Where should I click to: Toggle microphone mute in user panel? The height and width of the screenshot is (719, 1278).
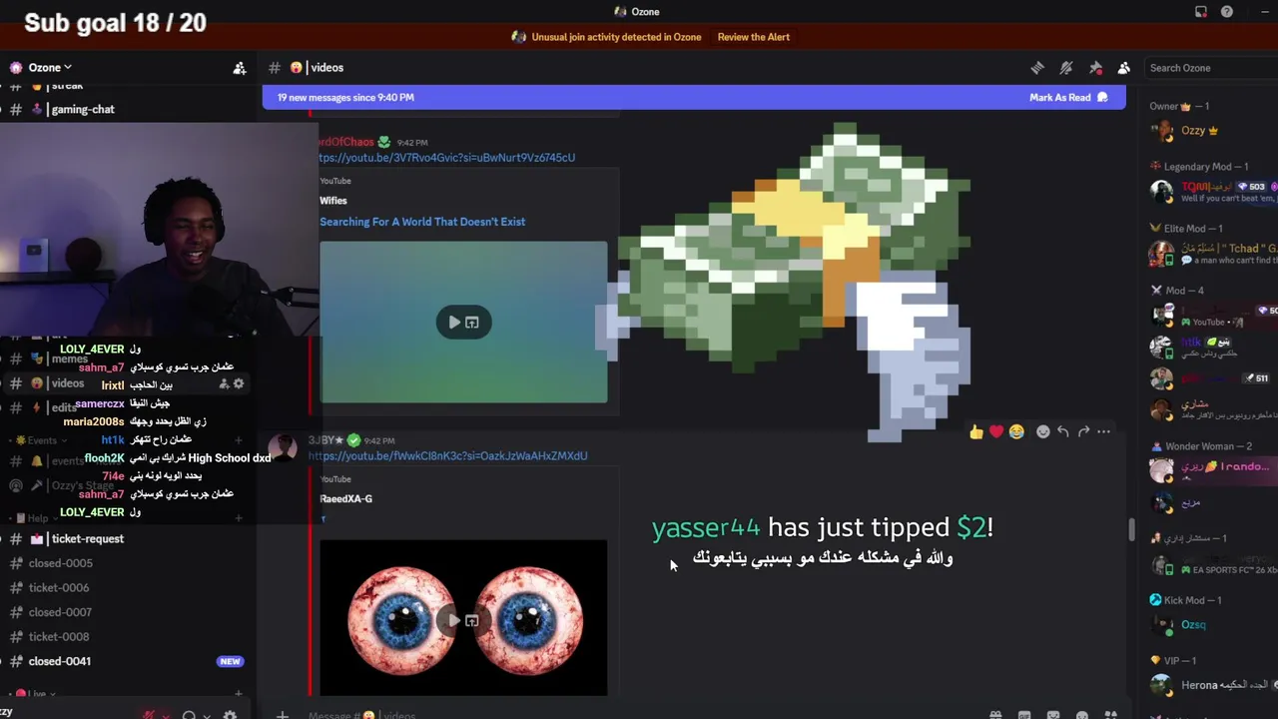tap(150, 715)
